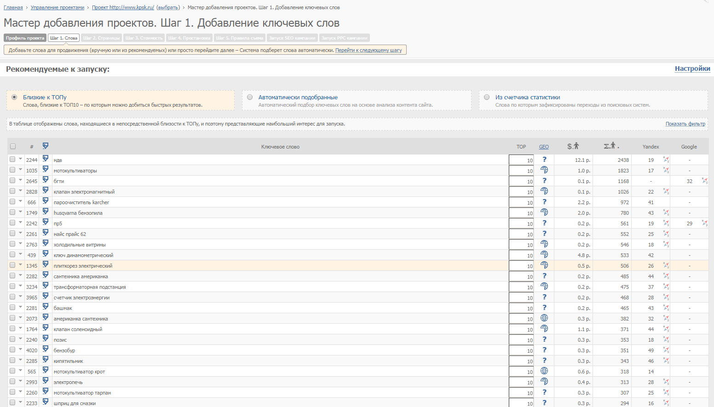714x407 pixels.
Task: Open Yandex position chart icon for клапан электромагнитный
Action: click(x=666, y=191)
